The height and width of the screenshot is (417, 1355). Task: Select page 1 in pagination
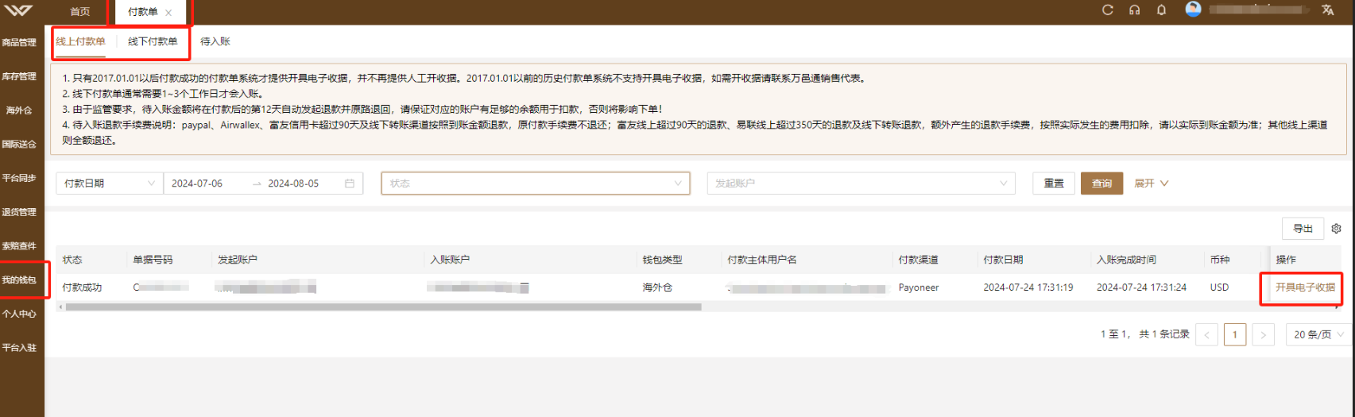[1234, 334]
